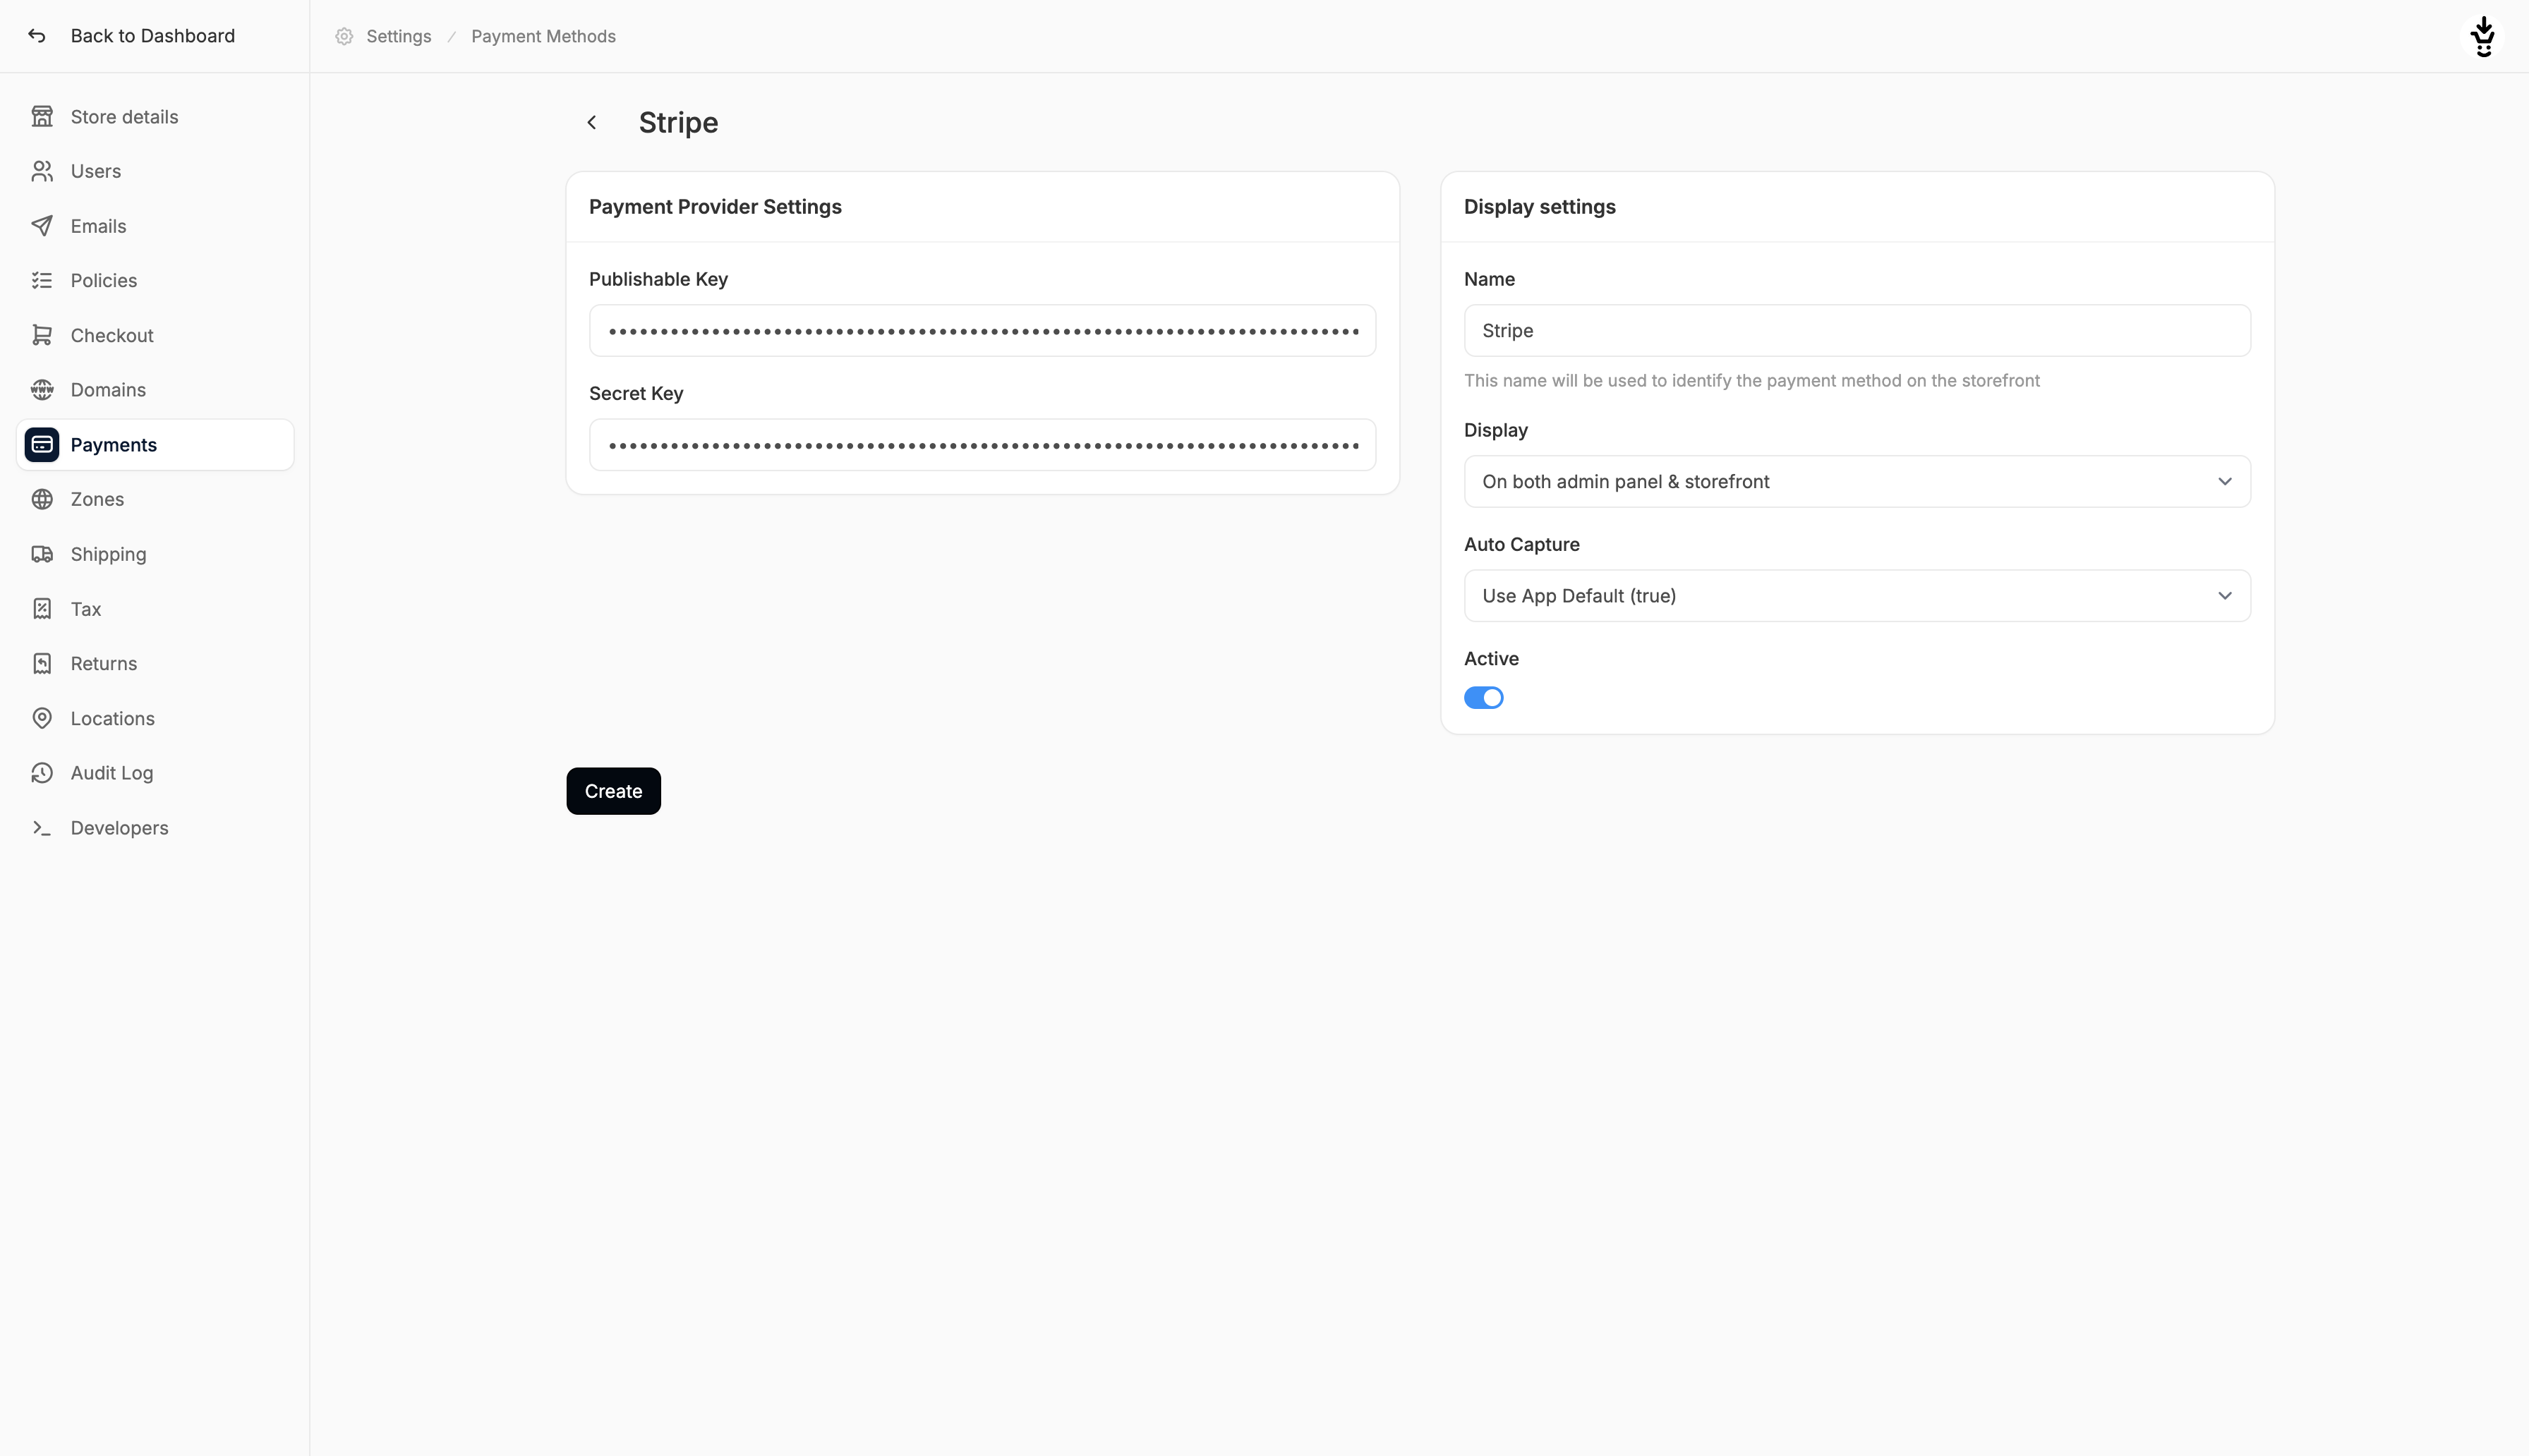Open the profile avatar in top right

tap(2483, 36)
